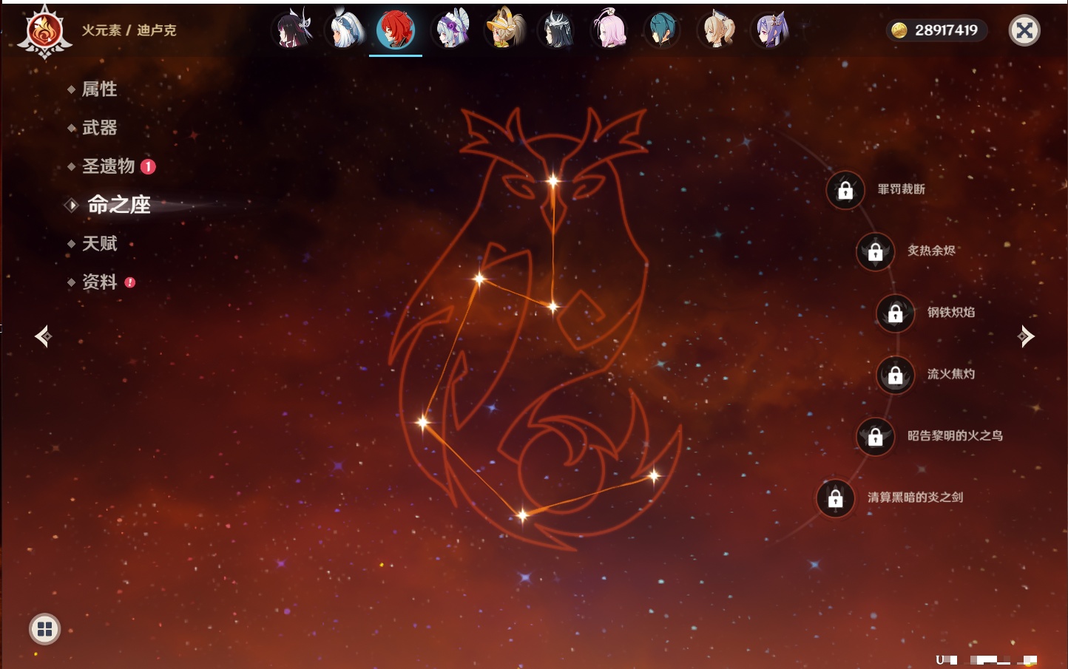The width and height of the screenshot is (1068, 669).
Task: Select the blonde character wearing a yellow cap
Action: pyautogui.click(x=504, y=30)
